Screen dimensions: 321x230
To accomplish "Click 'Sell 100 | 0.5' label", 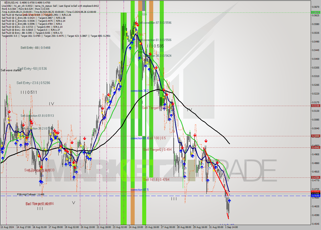I will (157, 138).
